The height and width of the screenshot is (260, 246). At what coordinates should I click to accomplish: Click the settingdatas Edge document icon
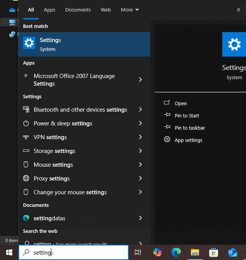pyautogui.click(x=26, y=218)
